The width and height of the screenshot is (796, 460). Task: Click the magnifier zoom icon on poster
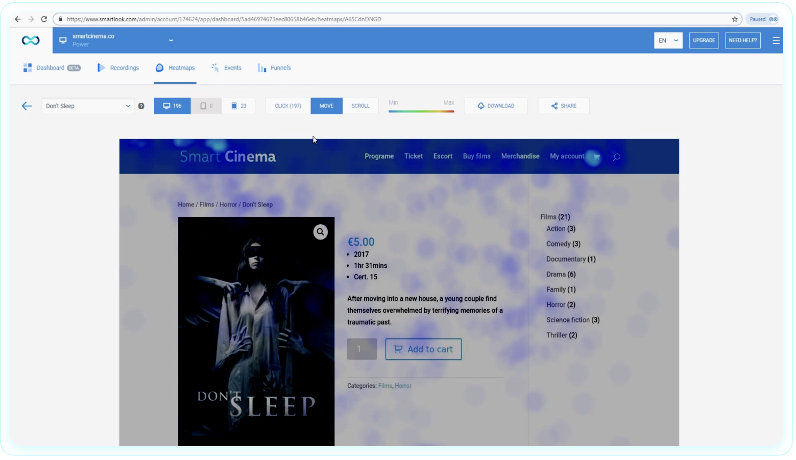pyautogui.click(x=320, y=232)
